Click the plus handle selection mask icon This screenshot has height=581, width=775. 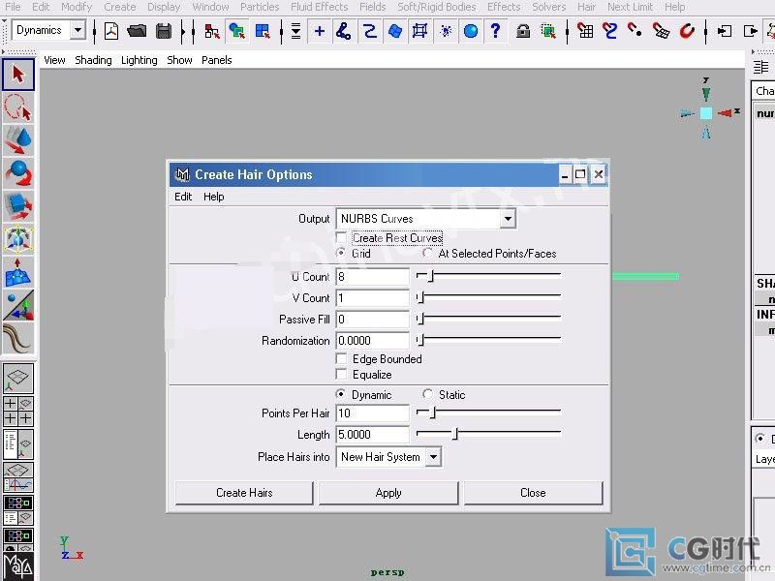click(x=320, y=32)
